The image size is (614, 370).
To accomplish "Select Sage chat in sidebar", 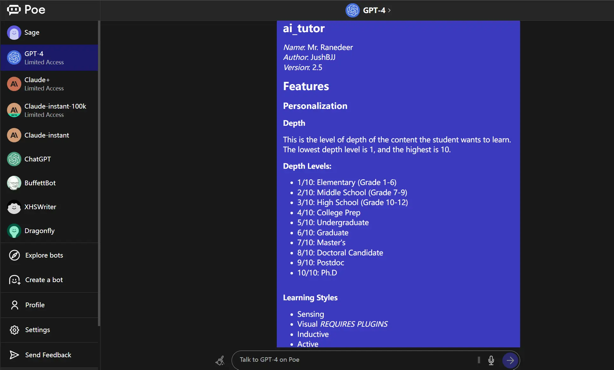I will [x=49, y=32].
